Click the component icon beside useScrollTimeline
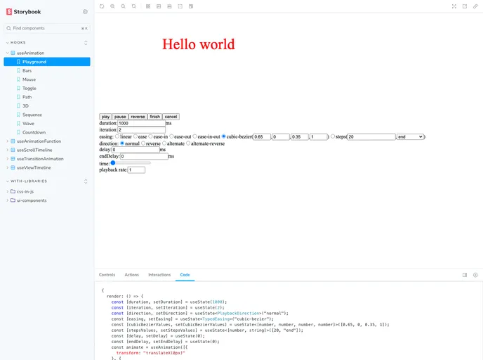 click(13, 150)
